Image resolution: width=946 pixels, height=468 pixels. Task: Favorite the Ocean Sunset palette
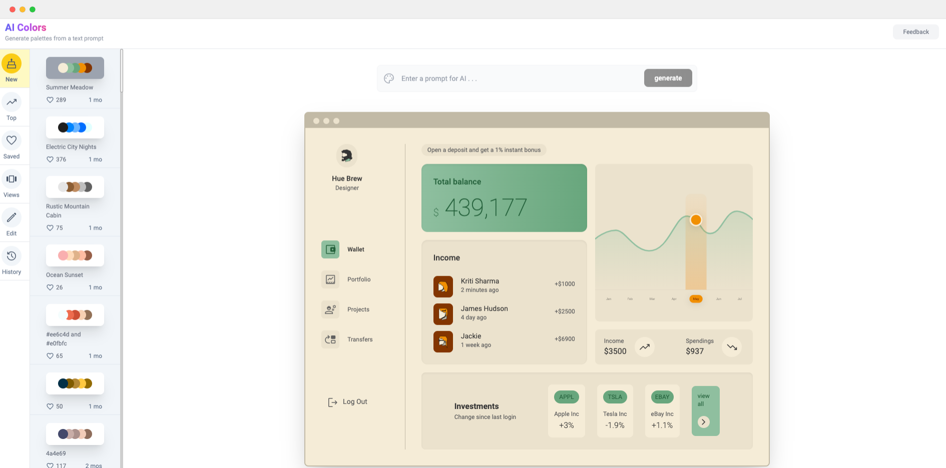point(50,288)
